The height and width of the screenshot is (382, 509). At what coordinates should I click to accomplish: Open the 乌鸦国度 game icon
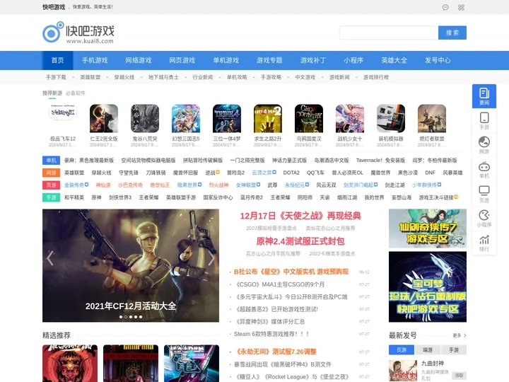309,118
